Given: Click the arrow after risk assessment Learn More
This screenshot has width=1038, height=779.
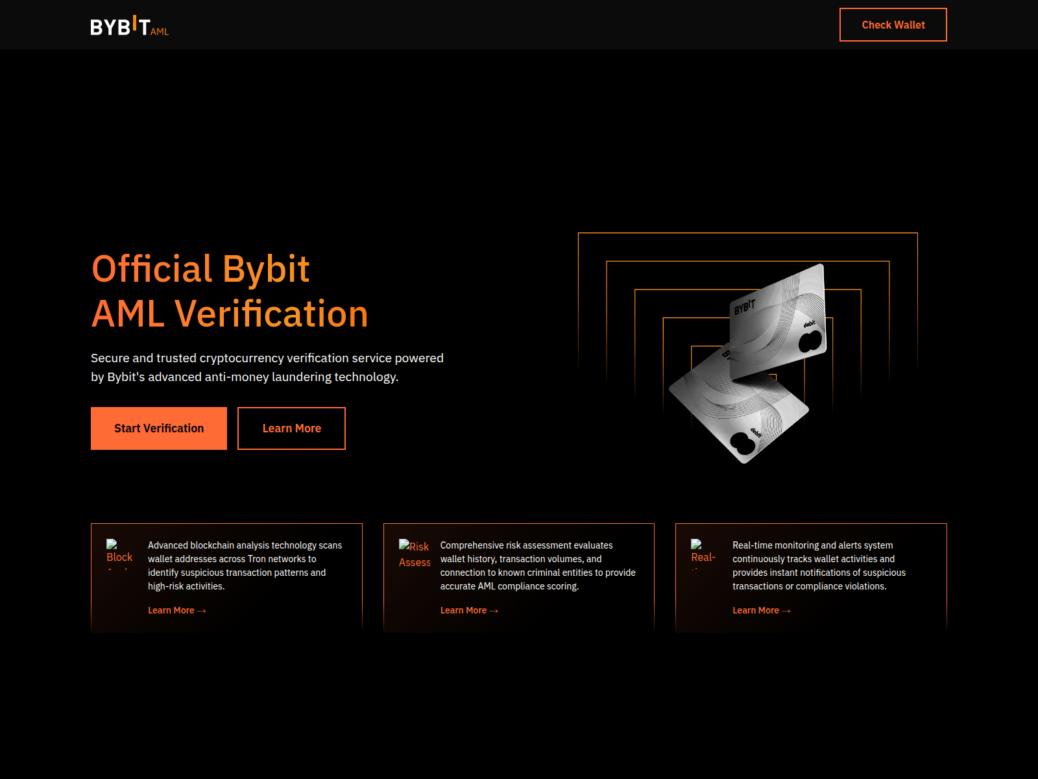Looking at the screenshot, I should pos(494,611).
